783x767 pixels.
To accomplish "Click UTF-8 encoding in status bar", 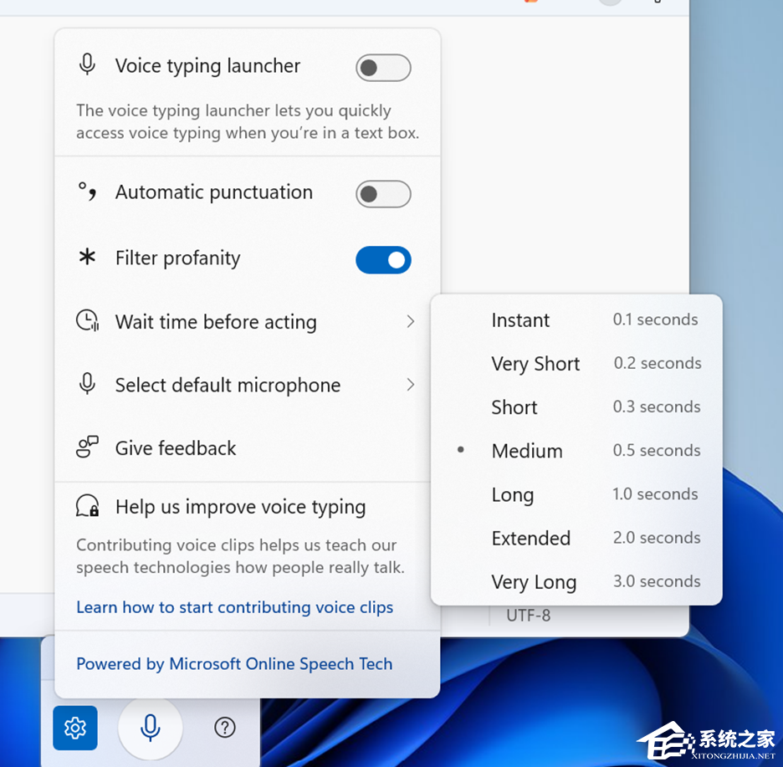I will [529, 616].
